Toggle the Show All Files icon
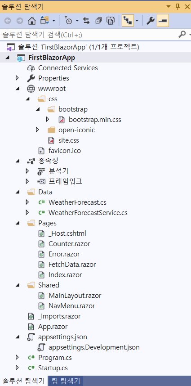The width and height of the screenshot is (191, 386). [x=111, y=21]
